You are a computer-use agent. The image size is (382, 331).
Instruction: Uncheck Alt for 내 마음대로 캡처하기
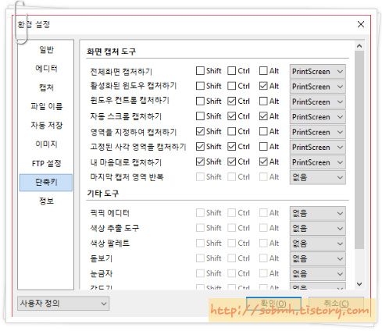point(263,162)
